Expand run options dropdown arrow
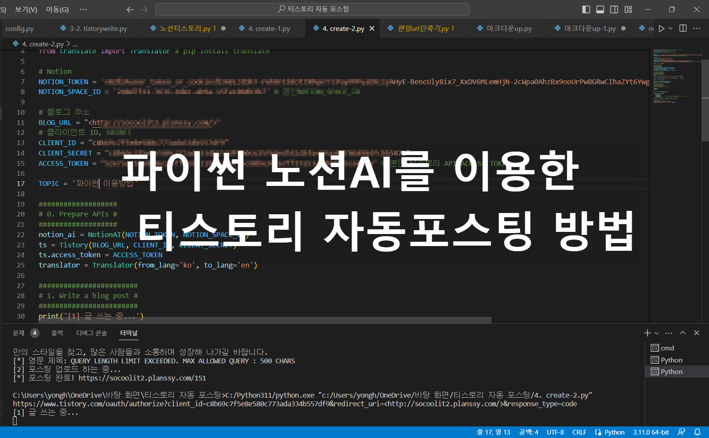 (670, 28)
